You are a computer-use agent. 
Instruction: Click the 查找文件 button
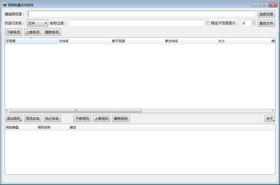point(266,23)
